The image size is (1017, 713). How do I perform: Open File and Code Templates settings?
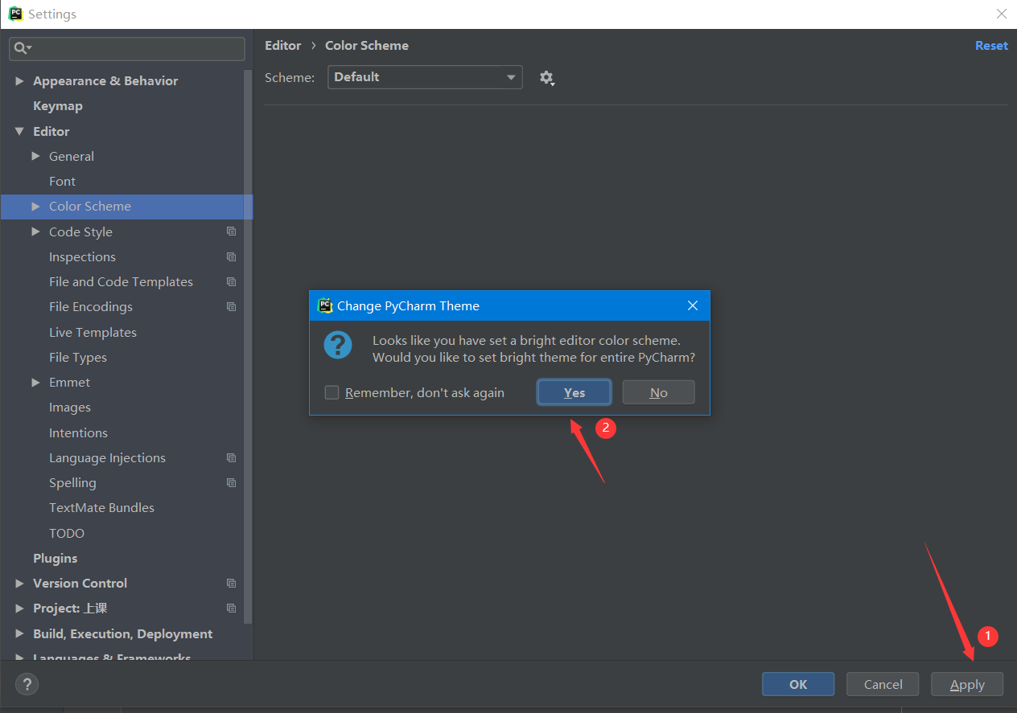121,282
